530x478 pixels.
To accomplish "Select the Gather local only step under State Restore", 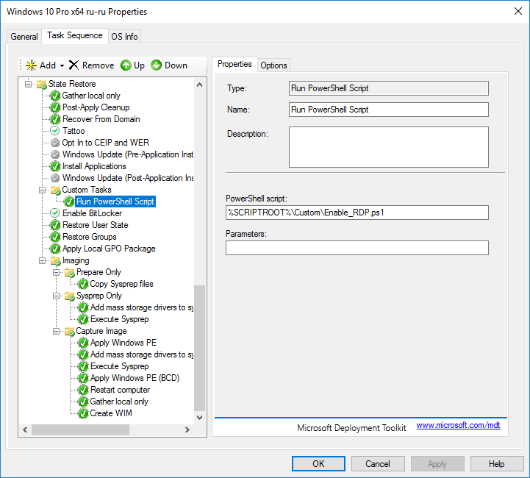I will click(x=91, y=96).
